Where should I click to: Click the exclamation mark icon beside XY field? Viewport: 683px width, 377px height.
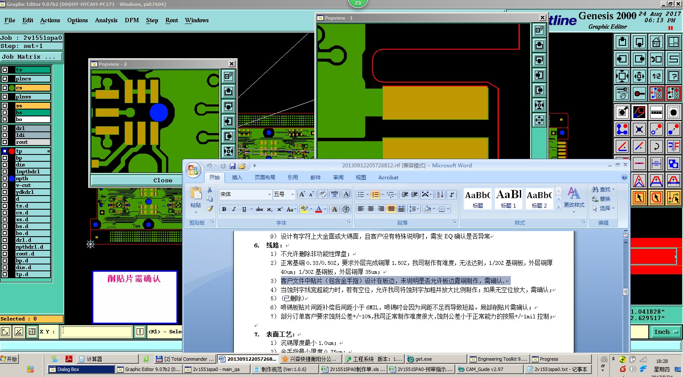tap(140, 332)
